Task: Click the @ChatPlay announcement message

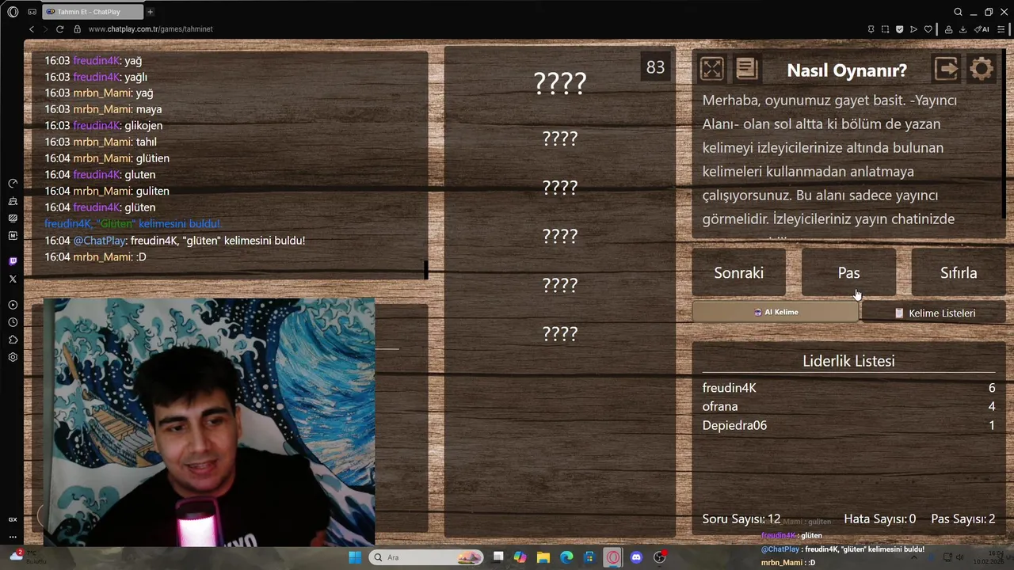Action: [174, 240]
